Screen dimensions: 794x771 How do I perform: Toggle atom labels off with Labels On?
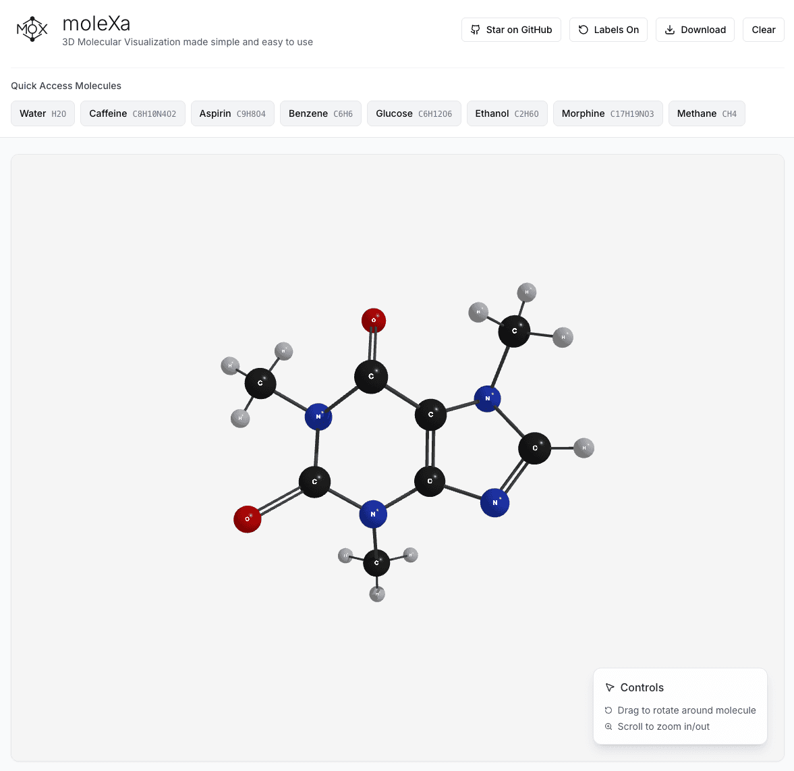tap(608, 30)
